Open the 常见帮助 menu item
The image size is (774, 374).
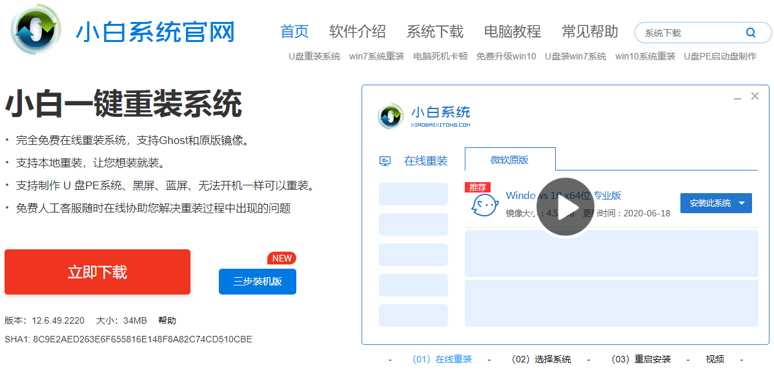pyautogui.click(x=590, y=32)
